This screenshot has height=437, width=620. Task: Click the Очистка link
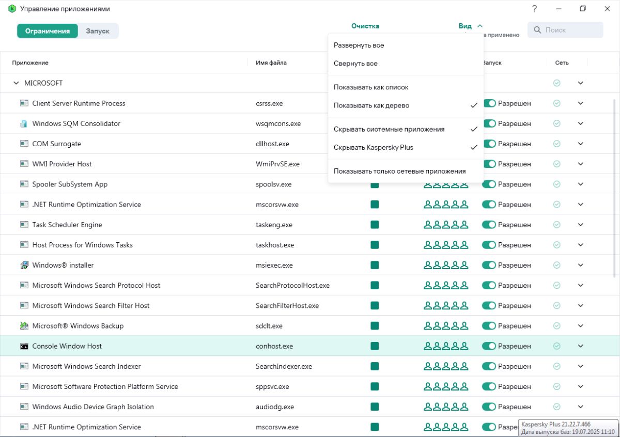(x=365, y=26)
